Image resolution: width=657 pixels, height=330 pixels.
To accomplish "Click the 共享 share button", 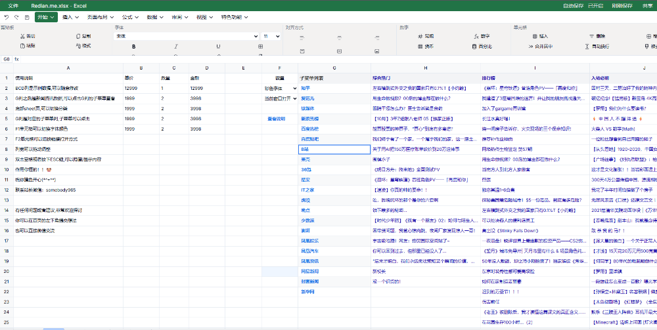I will coord(646,5).
